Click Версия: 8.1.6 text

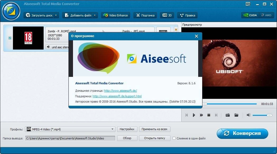[x=186, y=83]
